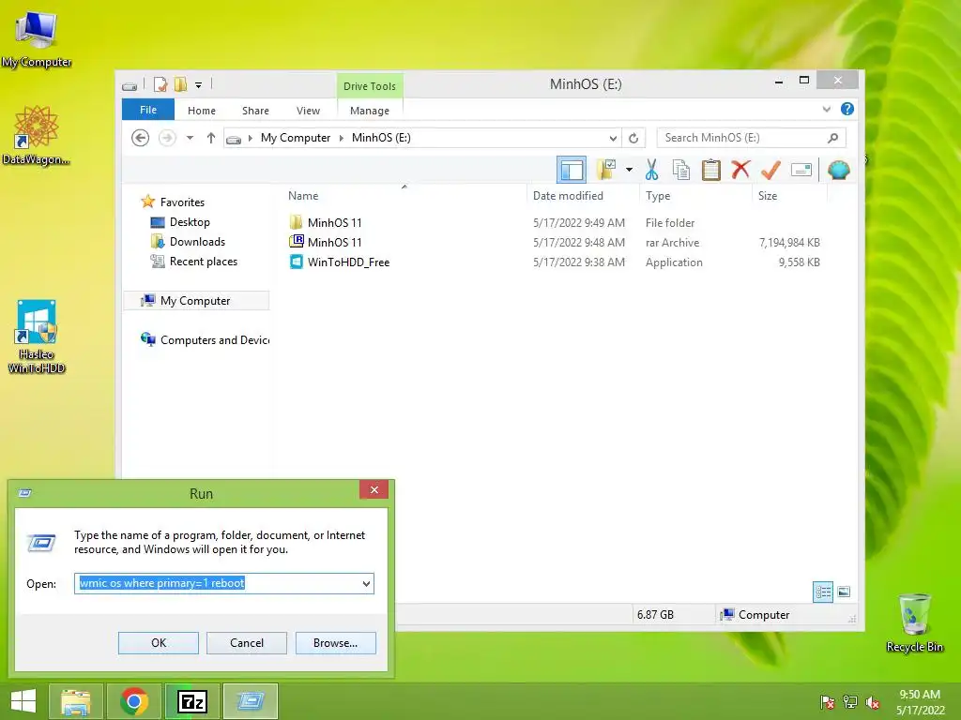Click OK in the Run dialog
Viewport: 961px width, 720px height.
click(158, 643)
